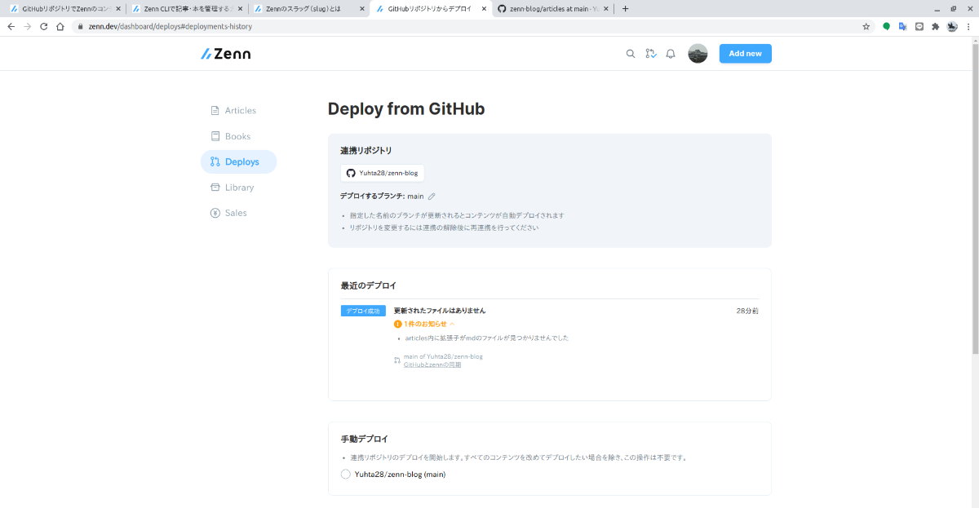Viewport: 979px width, 508px height.
Task: Click browser forward arrow
Action: pyautogui.click(x=27, y=26)
